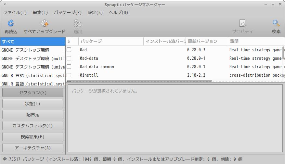This screenshot has width=285, height=164.
Task: Click the パッケージが選択されていません message area
Action: [x=105, y=91]
